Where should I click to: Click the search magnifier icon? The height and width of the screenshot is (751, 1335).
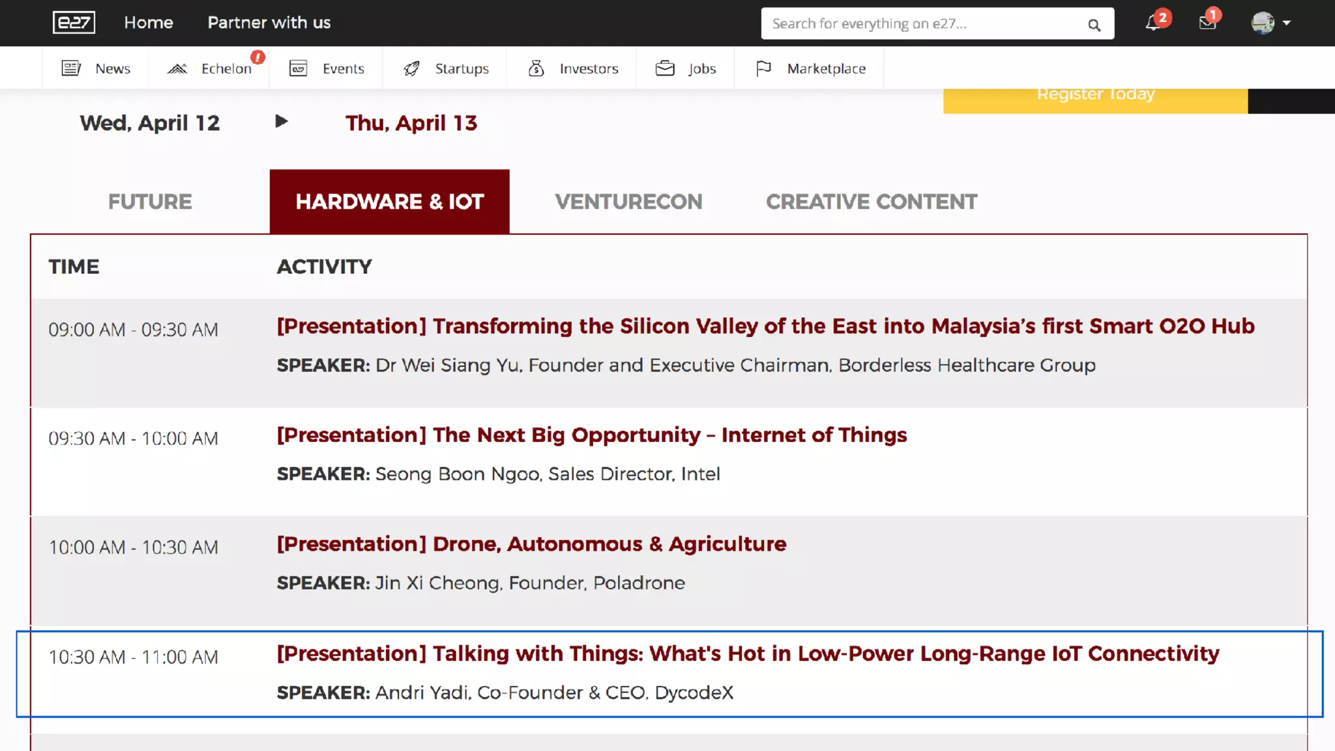click(1094, 25)
